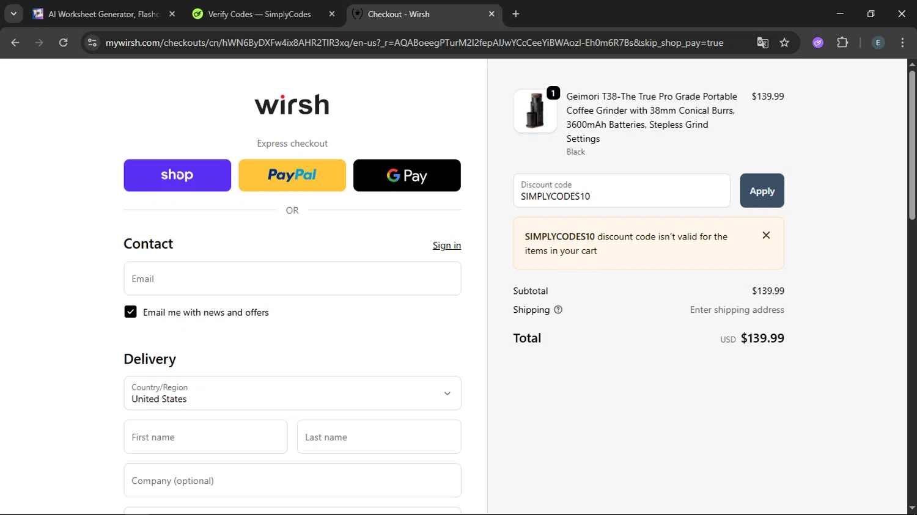Apply the discount code

point(762,191)
